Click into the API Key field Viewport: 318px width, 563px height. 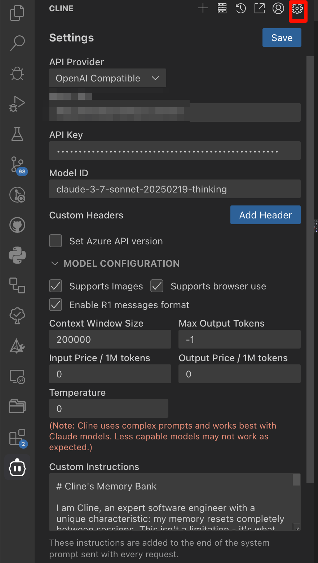coord(175,151)
